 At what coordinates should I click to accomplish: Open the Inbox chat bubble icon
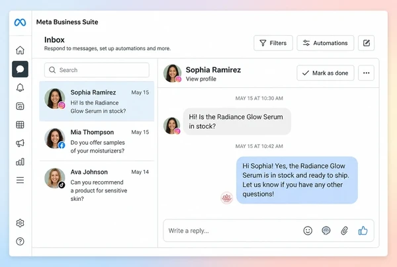pos(20,69)
